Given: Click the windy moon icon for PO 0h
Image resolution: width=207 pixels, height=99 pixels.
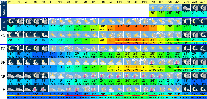Looking at the screenshot, I should (11, 35).
